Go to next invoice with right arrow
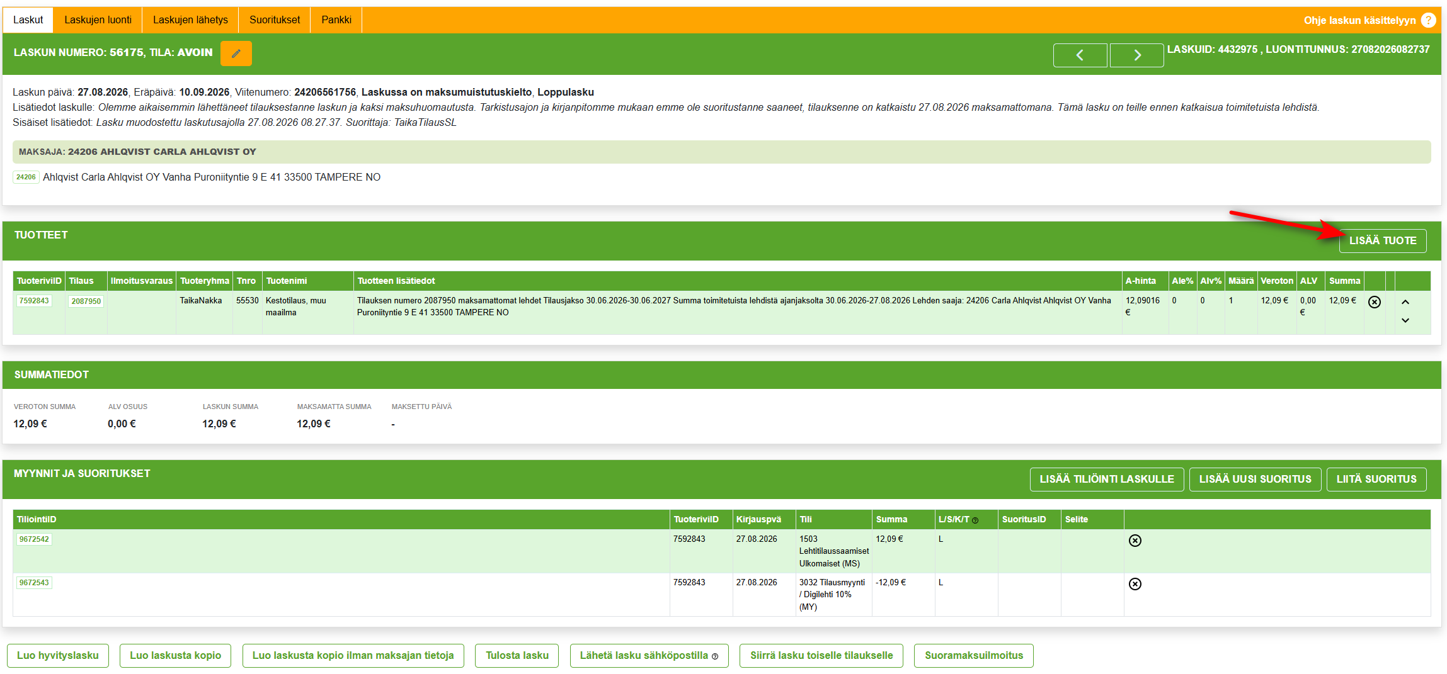 click(1136, 55)
